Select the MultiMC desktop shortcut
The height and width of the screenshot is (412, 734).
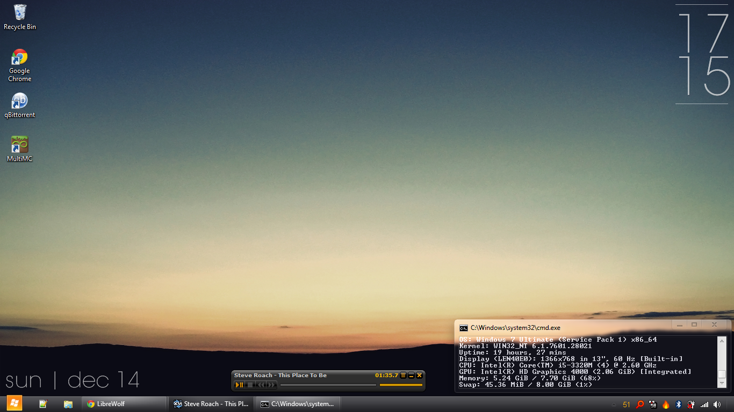(20, 149)
